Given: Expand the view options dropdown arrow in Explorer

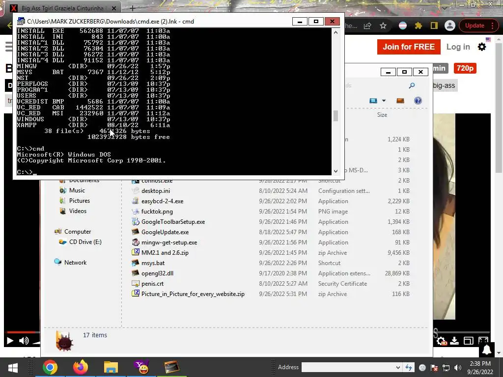Looking at the screenshot, I should [384, 101].
